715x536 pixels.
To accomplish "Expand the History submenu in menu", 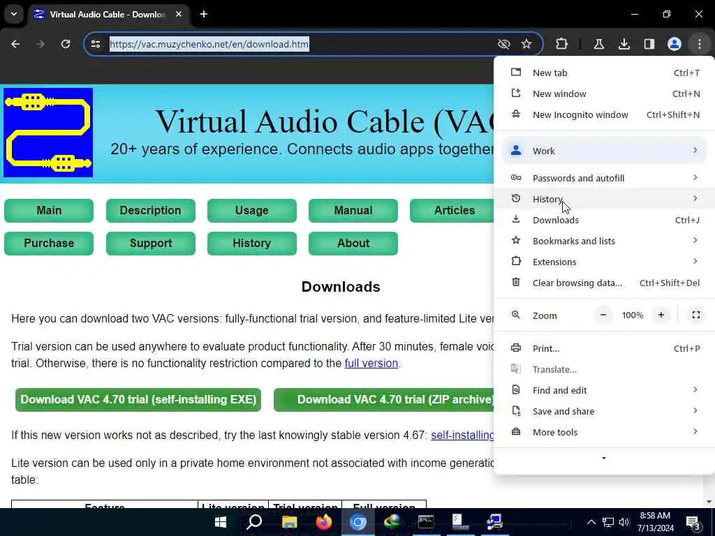I will [604, 199].
